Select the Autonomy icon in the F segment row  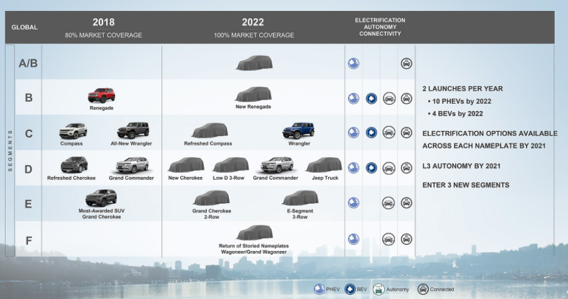[389, 239]
